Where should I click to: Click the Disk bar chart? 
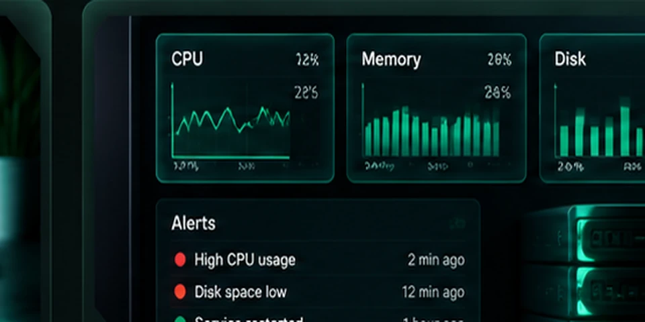(599, 121)
